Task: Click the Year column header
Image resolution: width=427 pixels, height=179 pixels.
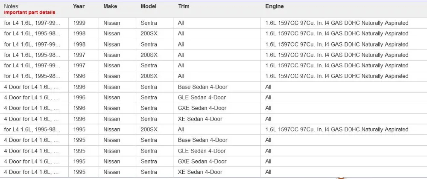Action: [79, 6]
